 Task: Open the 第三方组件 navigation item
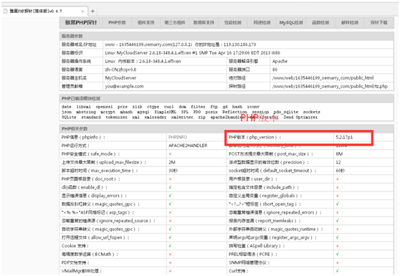click(x=175, y=23)
